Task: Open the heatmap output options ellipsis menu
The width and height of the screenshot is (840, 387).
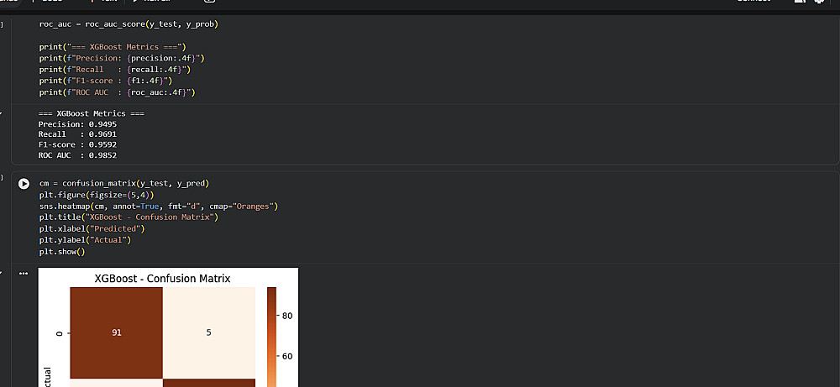Action: pos(23,274)
